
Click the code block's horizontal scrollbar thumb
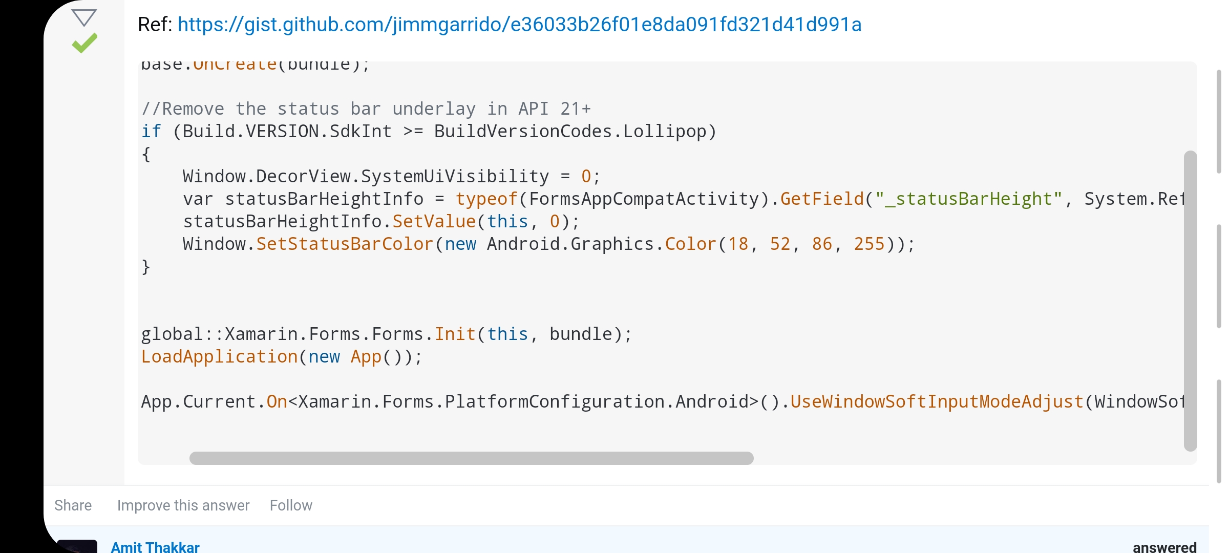click(471, 458)
